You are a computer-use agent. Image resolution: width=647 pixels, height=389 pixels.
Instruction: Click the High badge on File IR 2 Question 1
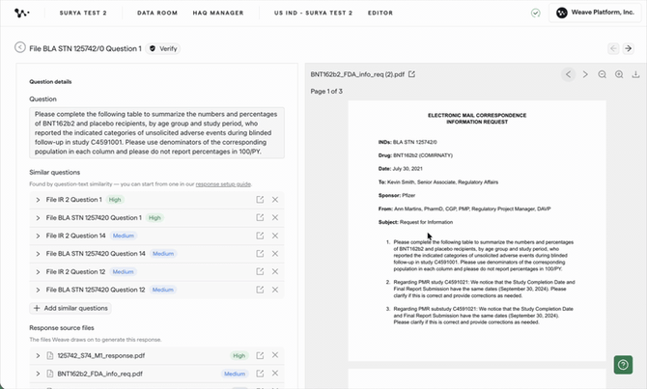click(x=115, y=200)
